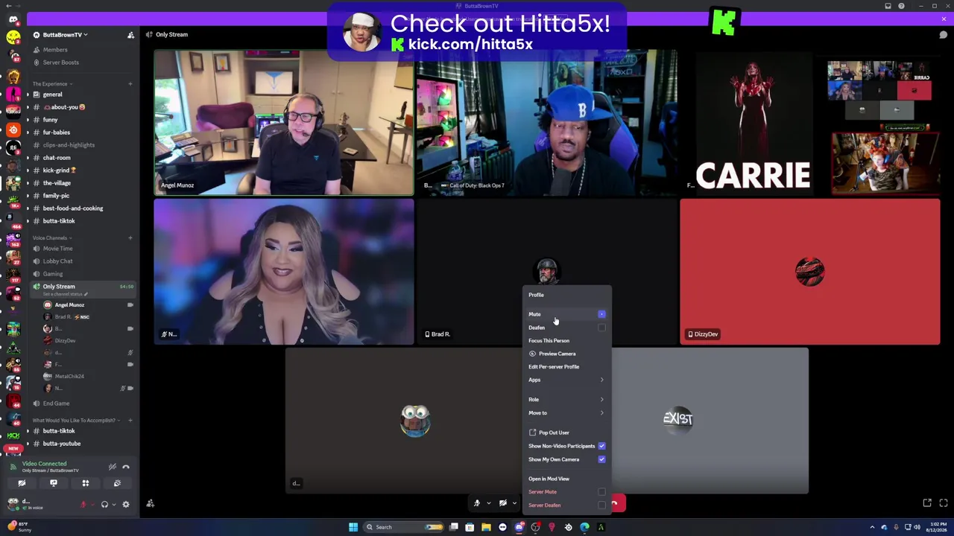The image size is (954, 536).
Task: Open the Discord taskbar icon
Action: click(x=519, y=527)
